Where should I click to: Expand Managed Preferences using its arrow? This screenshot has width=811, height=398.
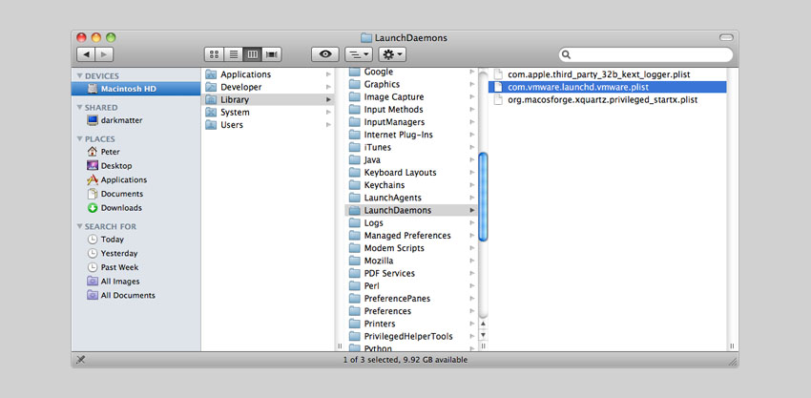click(x=472, y=236)
